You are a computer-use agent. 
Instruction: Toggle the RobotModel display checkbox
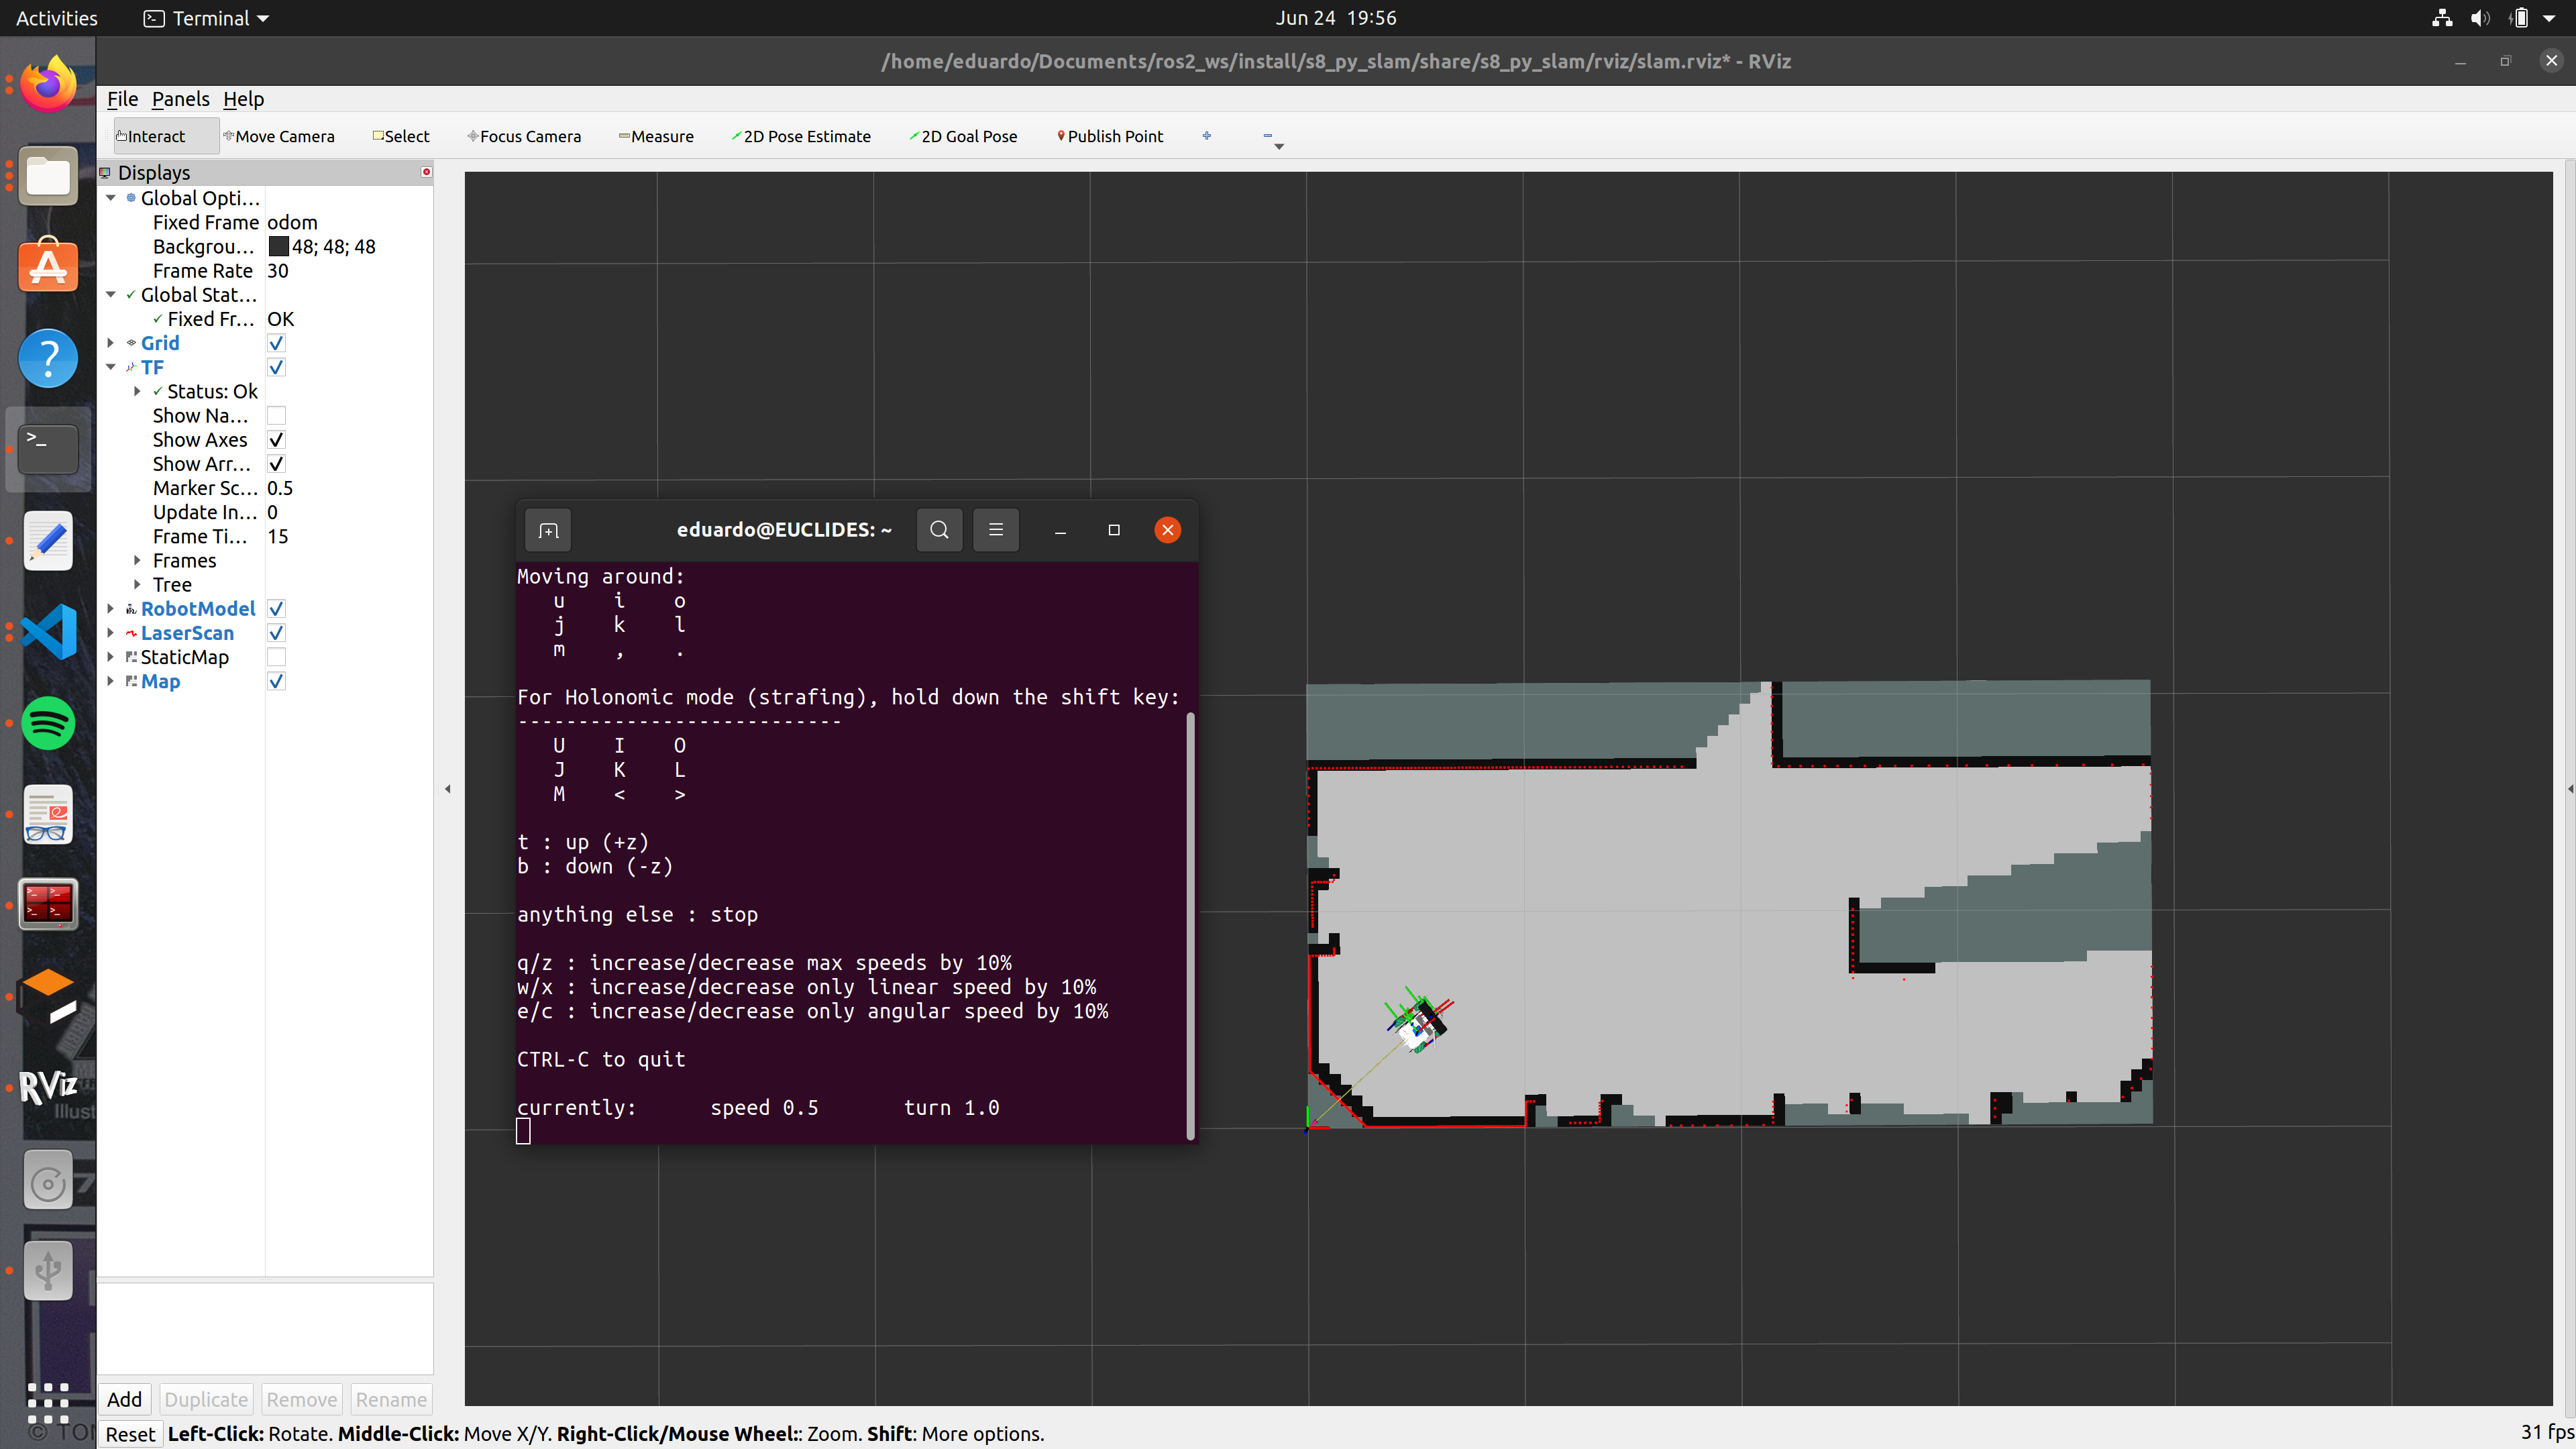pos(277,609)
